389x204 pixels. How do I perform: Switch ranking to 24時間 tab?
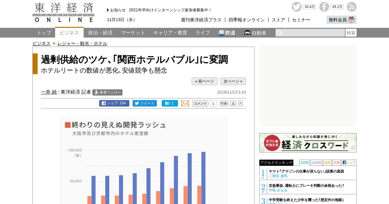(316, 163)
